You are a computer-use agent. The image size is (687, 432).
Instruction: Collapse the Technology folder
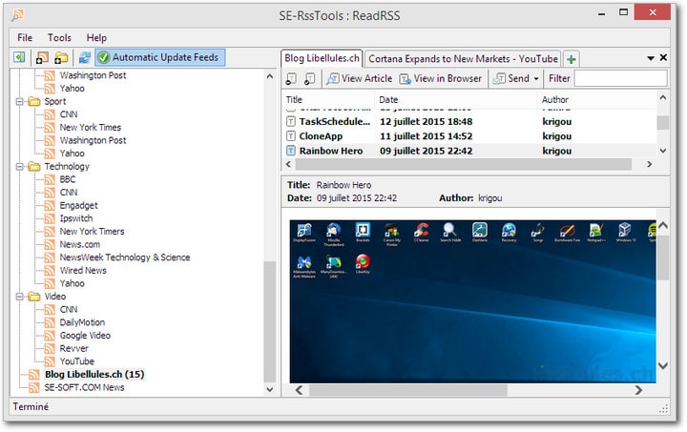click(19, 167)
